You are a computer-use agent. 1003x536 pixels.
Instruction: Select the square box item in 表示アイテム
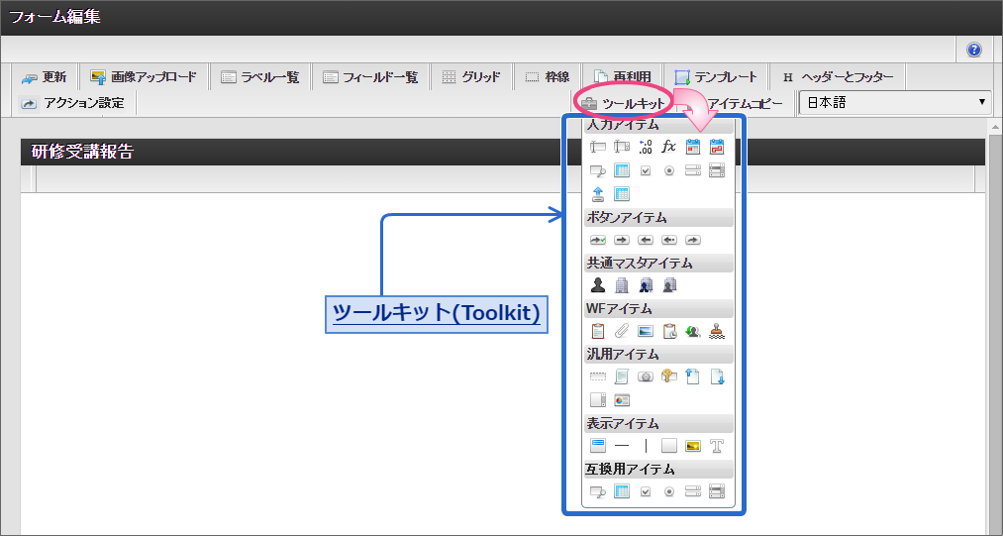click(669, 446)
